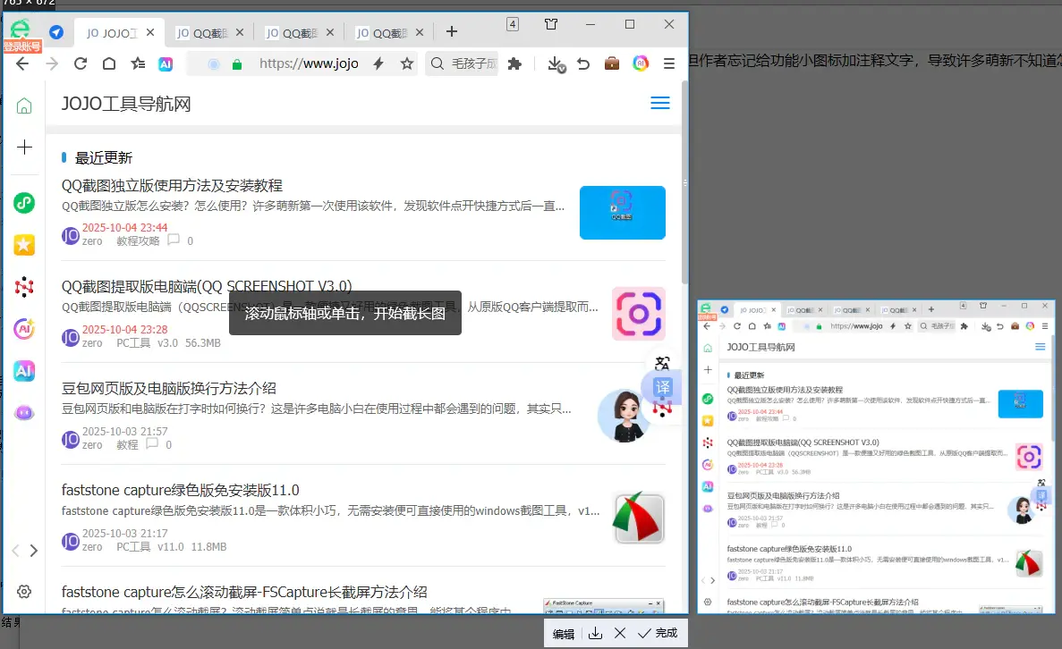The width and height of the screenshot is (1062, 649).
Task: Save the screenshot with the download icon
Action: pos(596,633)
